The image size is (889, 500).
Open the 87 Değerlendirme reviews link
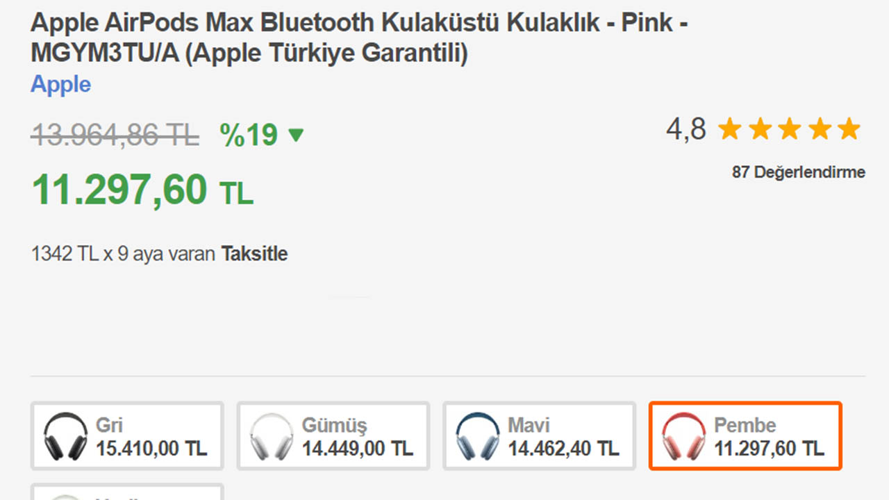(x=798, y=172)
